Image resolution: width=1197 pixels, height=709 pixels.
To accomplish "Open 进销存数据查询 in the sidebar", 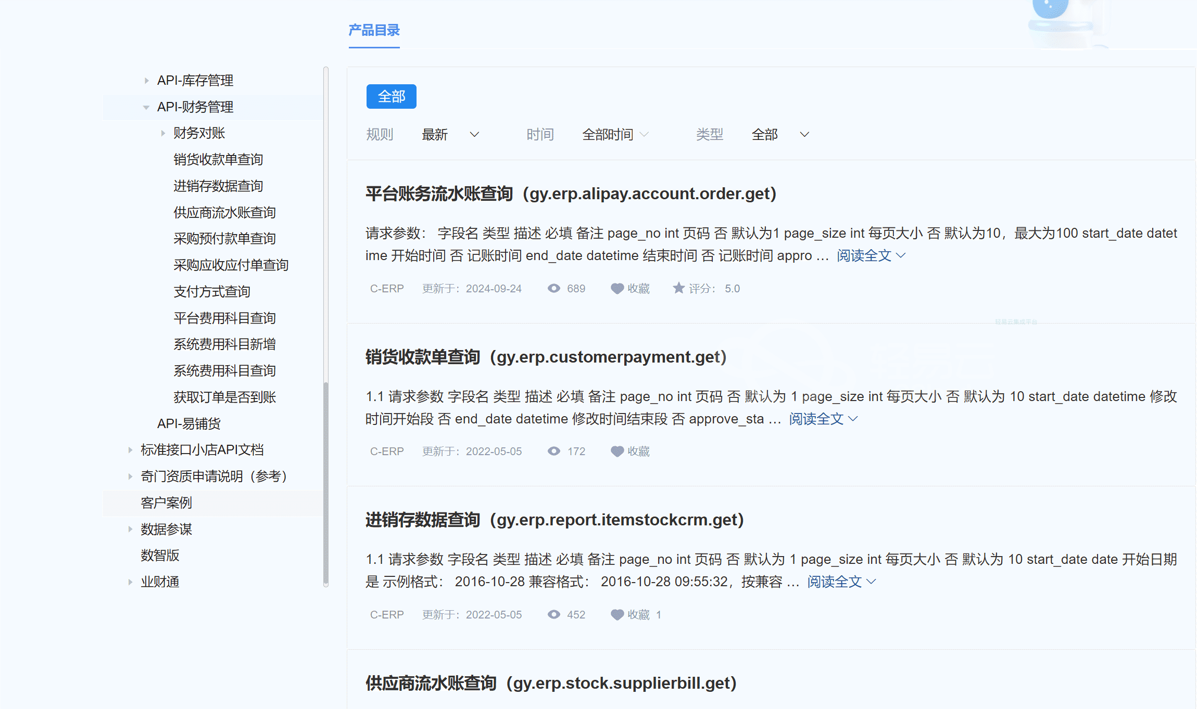I will pyautogui.click(x=218, y=186).
